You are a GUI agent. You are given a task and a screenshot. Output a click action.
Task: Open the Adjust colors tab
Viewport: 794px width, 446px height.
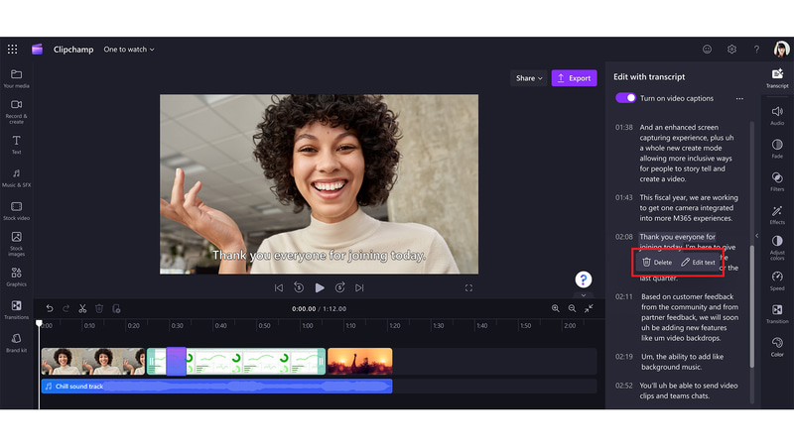click(x=777, y=247)
